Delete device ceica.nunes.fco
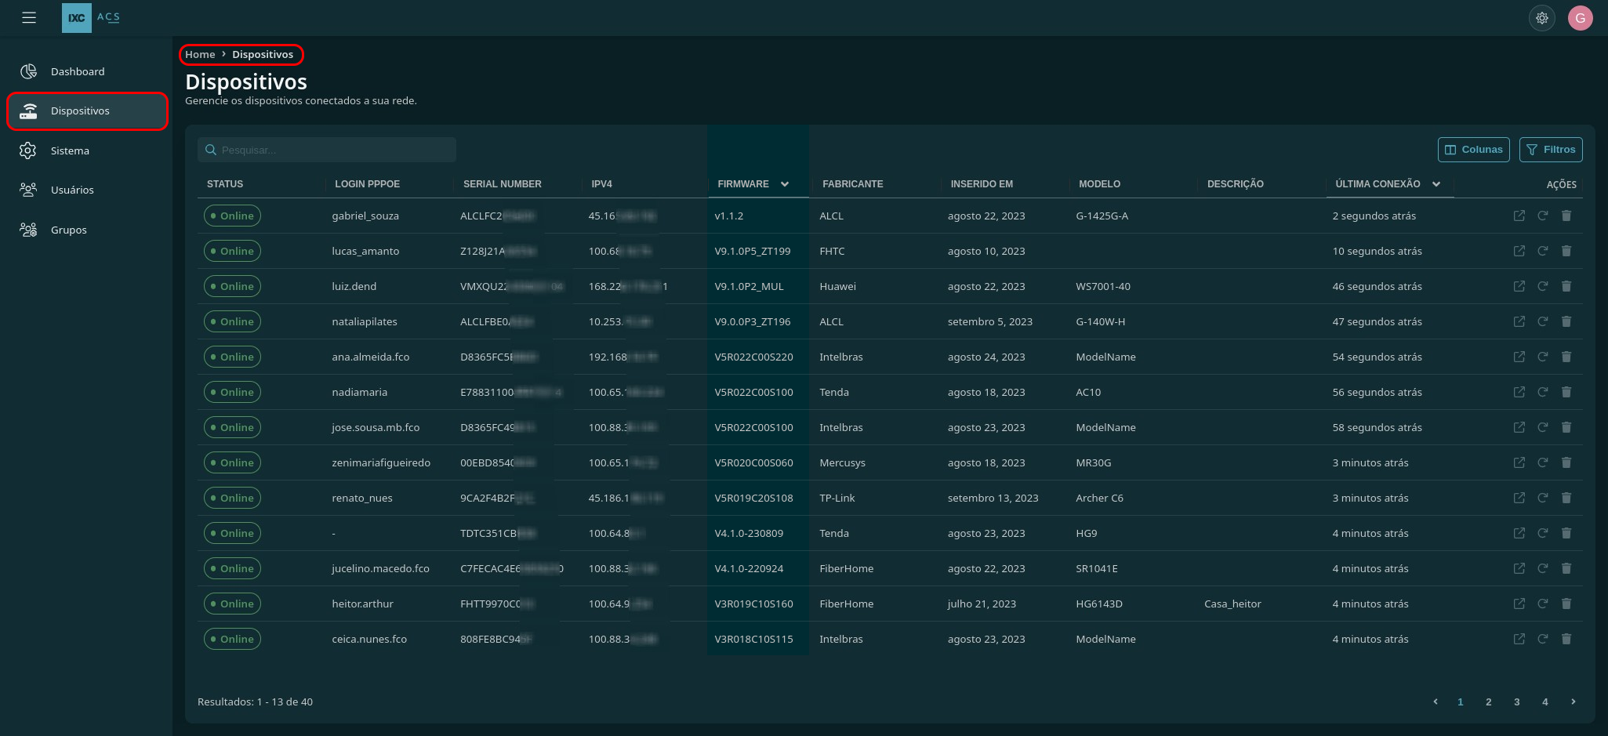This screenshot has width=1608, height=736. pyautogui.click(x=1566, y=639)
